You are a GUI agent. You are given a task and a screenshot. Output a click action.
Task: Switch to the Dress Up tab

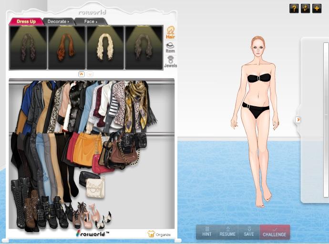(x=26, y=21)
